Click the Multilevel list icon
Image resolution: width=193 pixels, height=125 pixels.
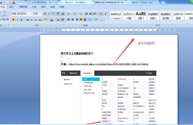point(81,14)
